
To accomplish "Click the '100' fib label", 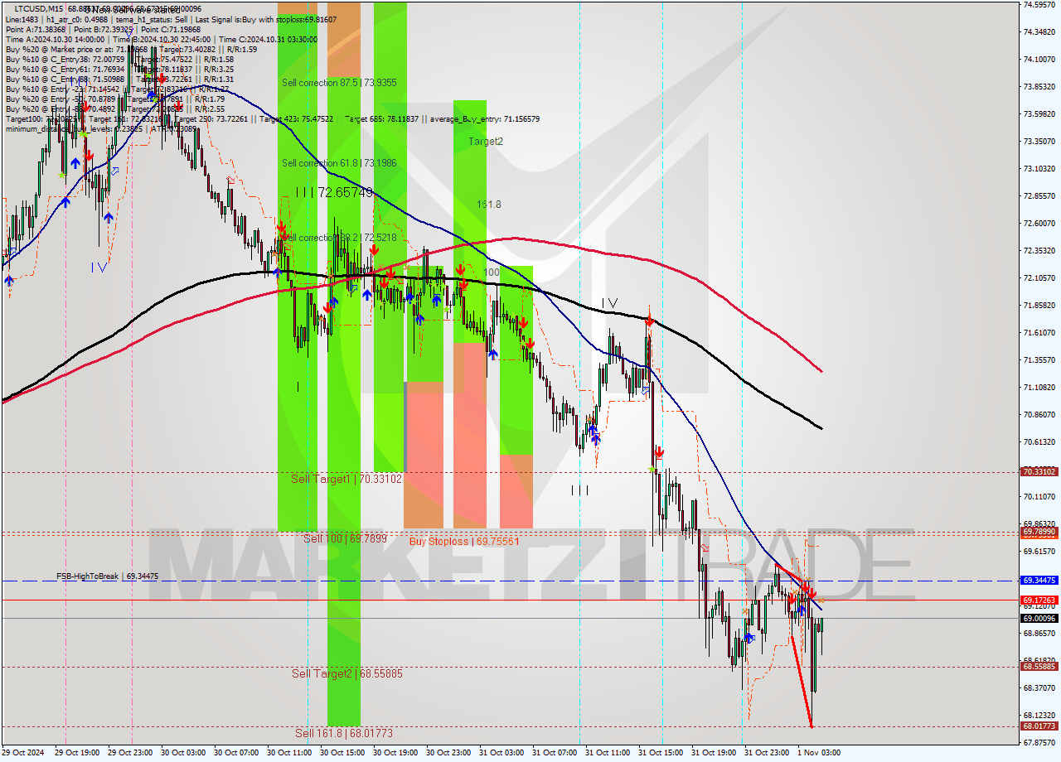I will (x=492, y=272).
